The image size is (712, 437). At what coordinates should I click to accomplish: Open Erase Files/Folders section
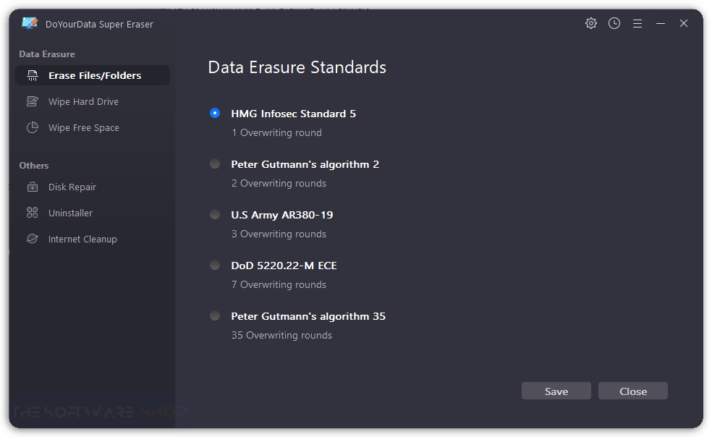pos(93,75)
